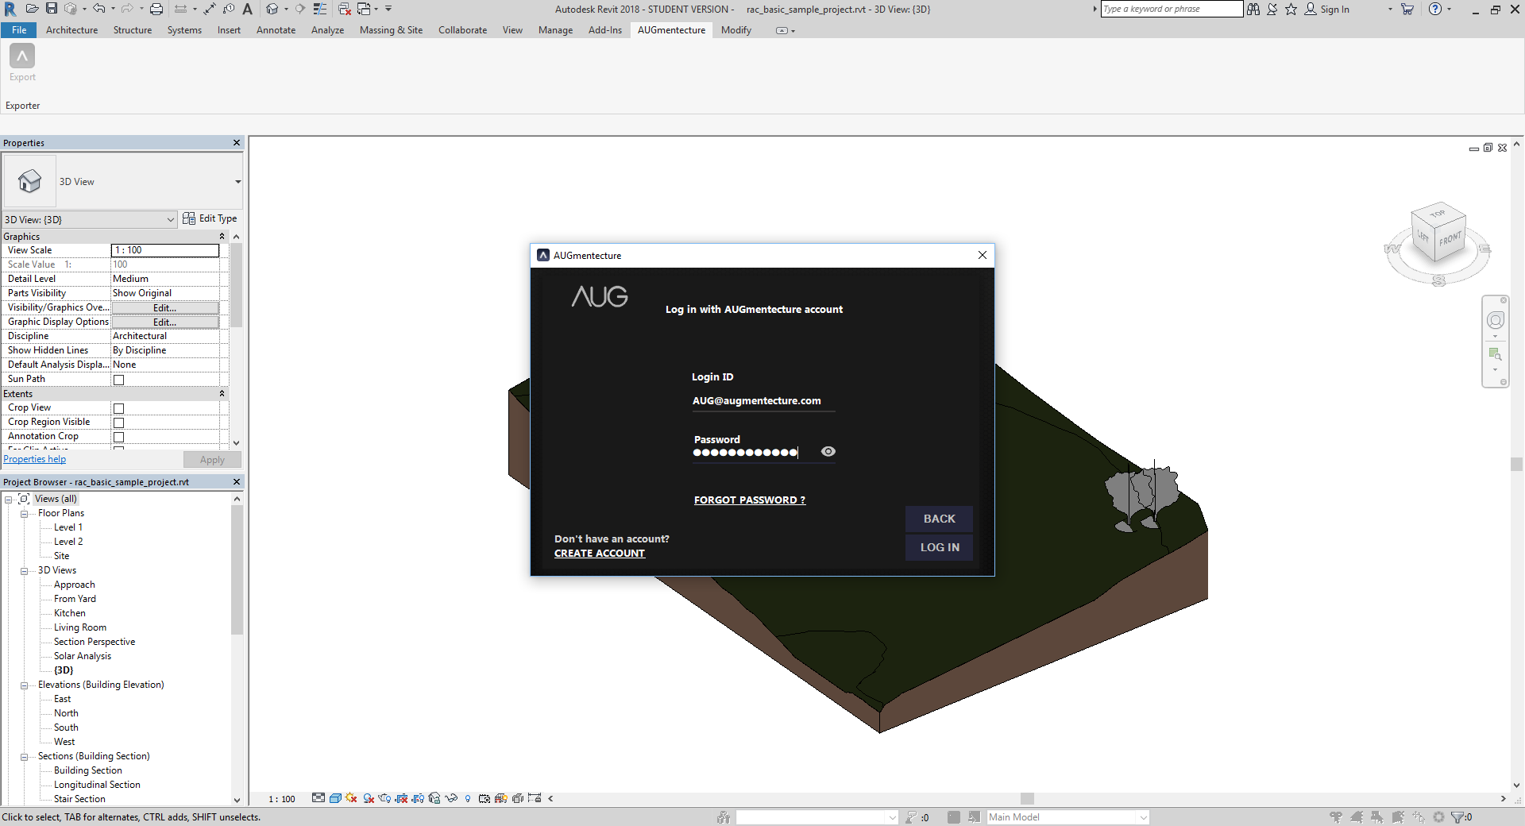Show password with the eye icon
Viewport: 1525px width, 826px height.
click(x=828, y=451)
